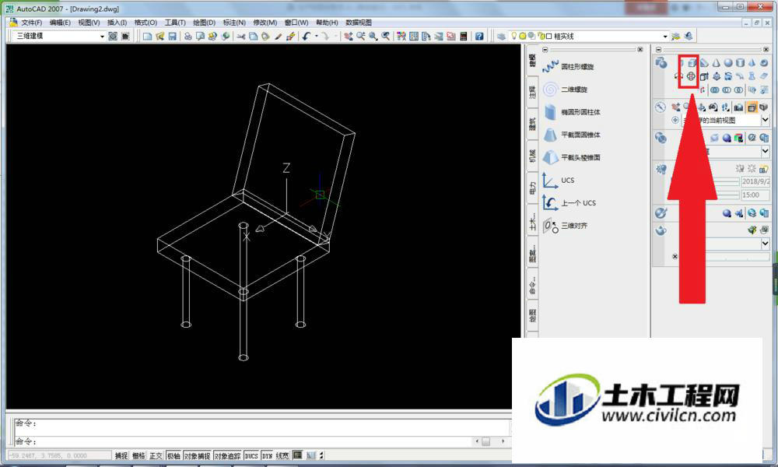Image resolution: width=778 pixels, height=467 pixels.
Task: Open the 标注(N) menu
Action: (x=234, y=23)
